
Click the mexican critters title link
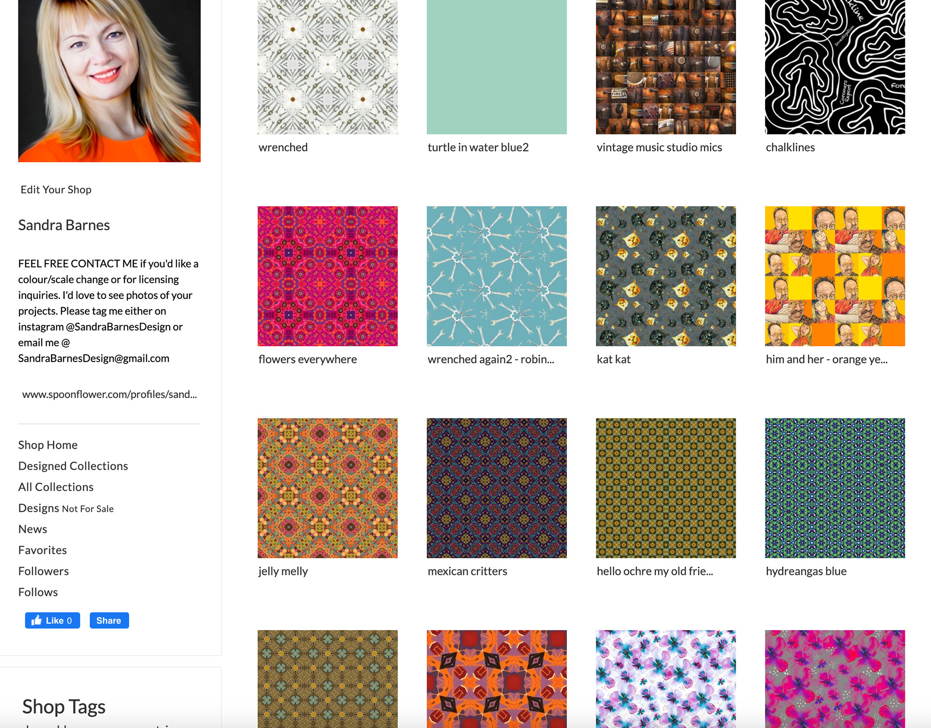(x=467, y=571)
